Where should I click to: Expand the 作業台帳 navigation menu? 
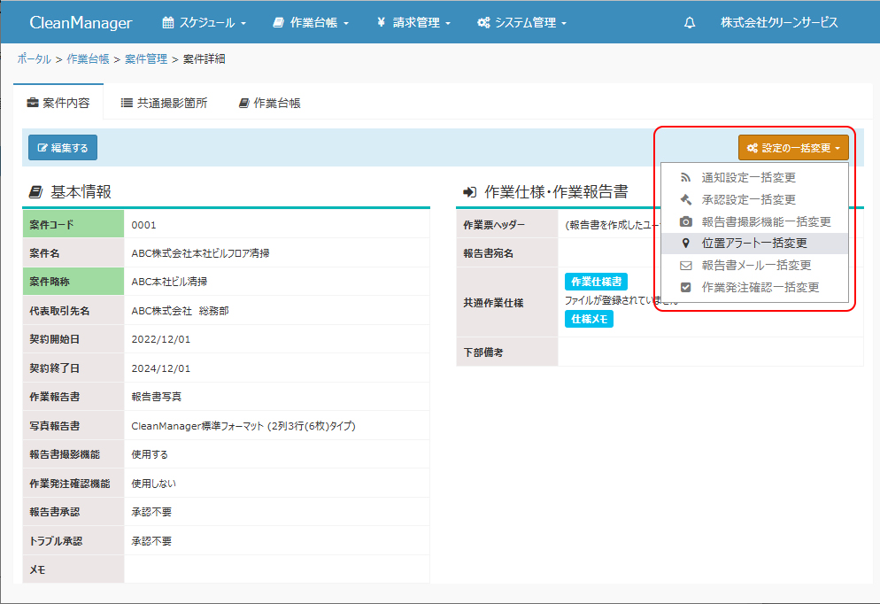click(x=311, y=23)
